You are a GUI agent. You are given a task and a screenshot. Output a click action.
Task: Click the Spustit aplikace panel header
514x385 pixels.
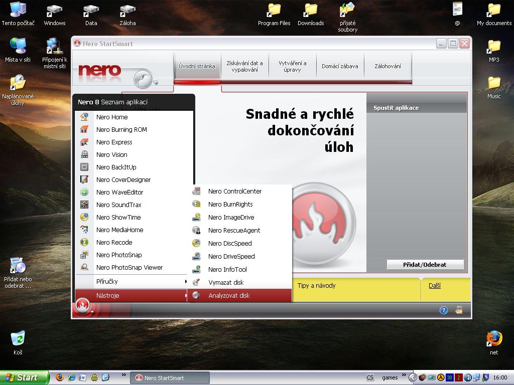tap(417, 108)
